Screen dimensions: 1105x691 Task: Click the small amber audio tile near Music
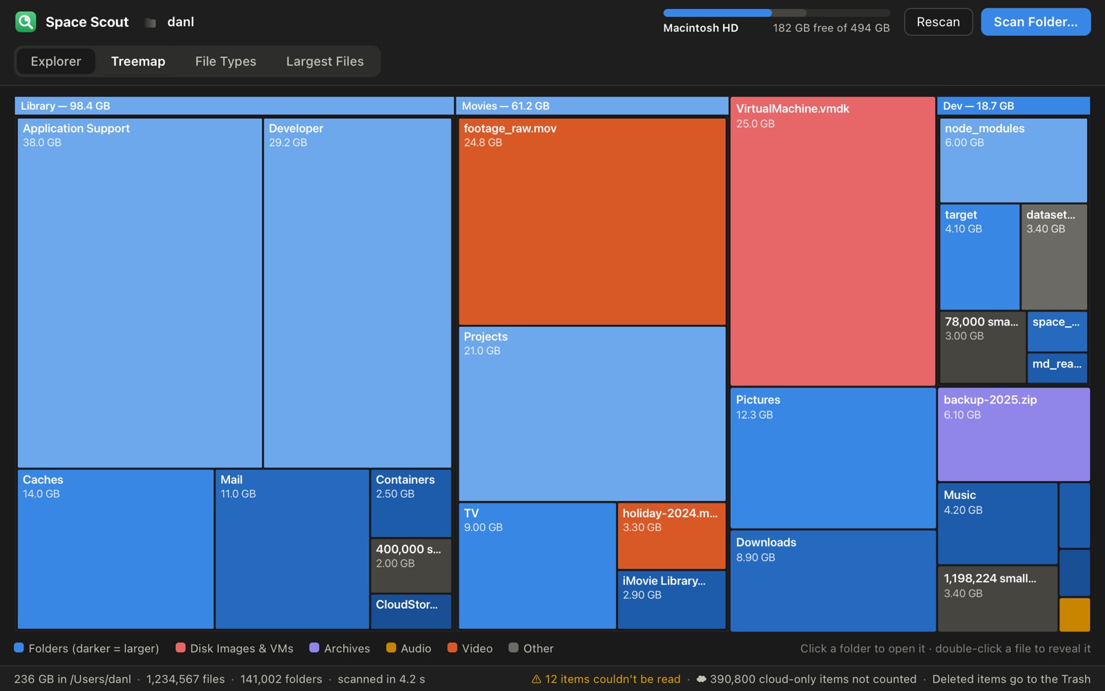[x=1075, y=615]
